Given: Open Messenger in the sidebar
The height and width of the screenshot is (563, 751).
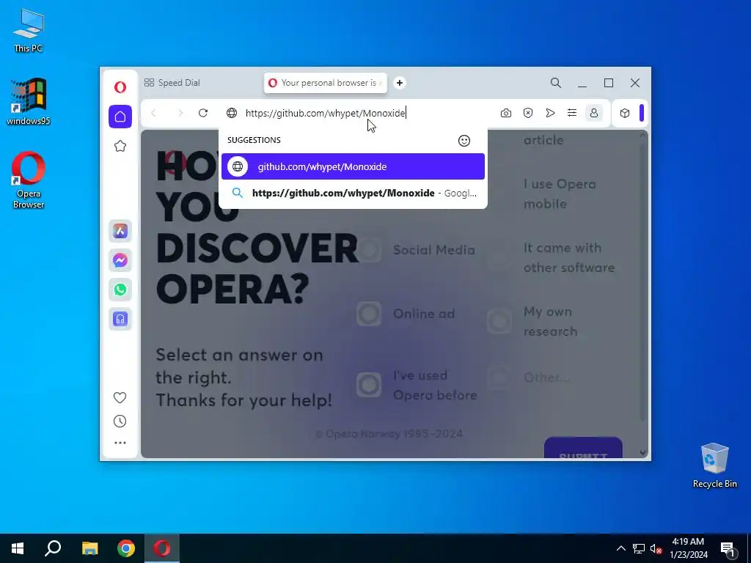Looking at the screenshot, I should coord(120,260).
